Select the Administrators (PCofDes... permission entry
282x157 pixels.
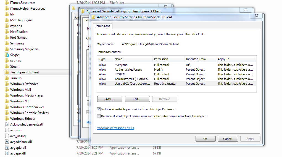(x=177, y=79)
